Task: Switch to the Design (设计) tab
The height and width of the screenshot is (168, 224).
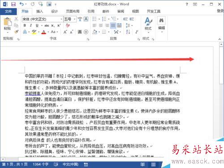Action: 54,11
